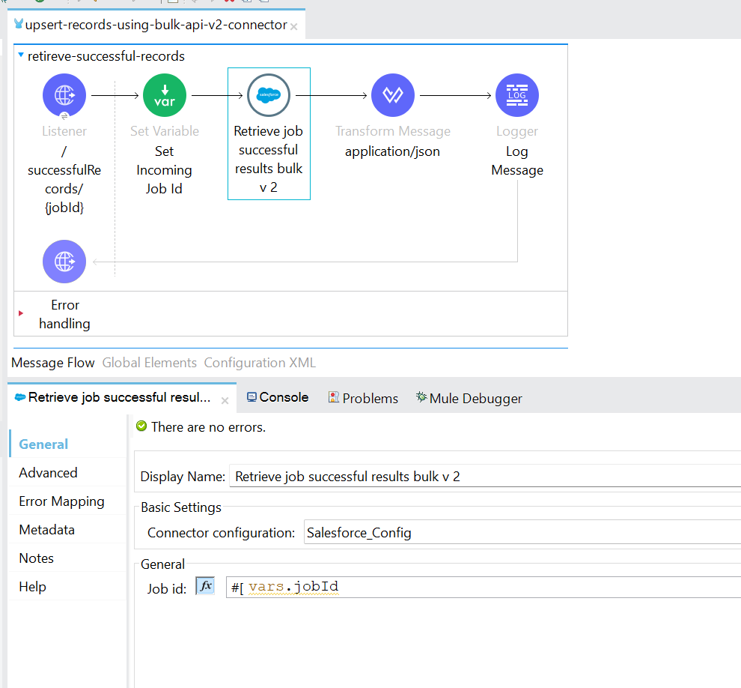
Task: Click the Set Incoming Job Id label
Action: pyautogui.click(x=165, y=170)
